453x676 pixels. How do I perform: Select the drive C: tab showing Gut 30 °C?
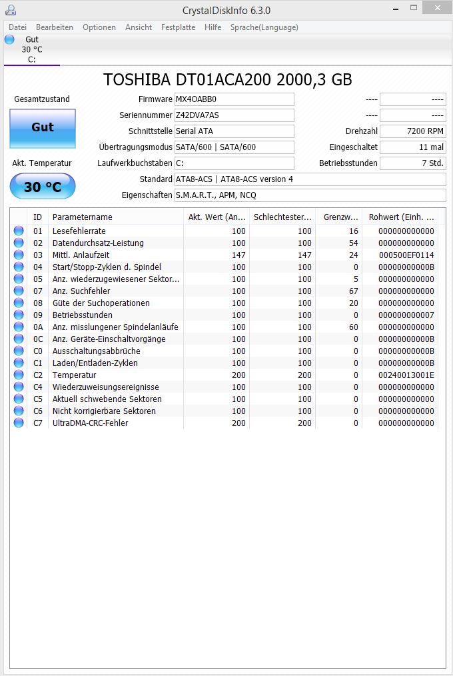[x=32, y=49]
